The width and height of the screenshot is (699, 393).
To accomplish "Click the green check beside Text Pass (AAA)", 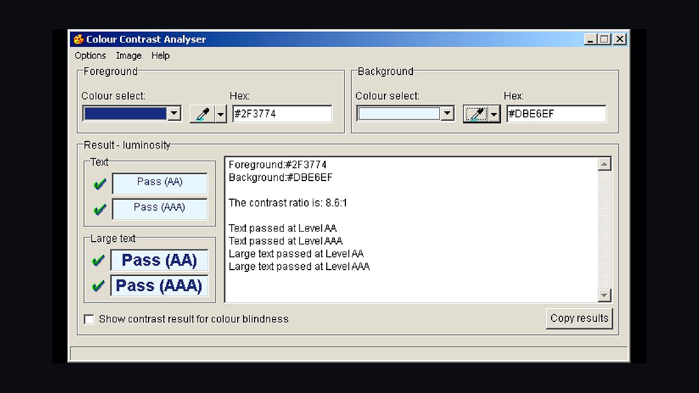I will pyautogui.click(x=100, y=210).
